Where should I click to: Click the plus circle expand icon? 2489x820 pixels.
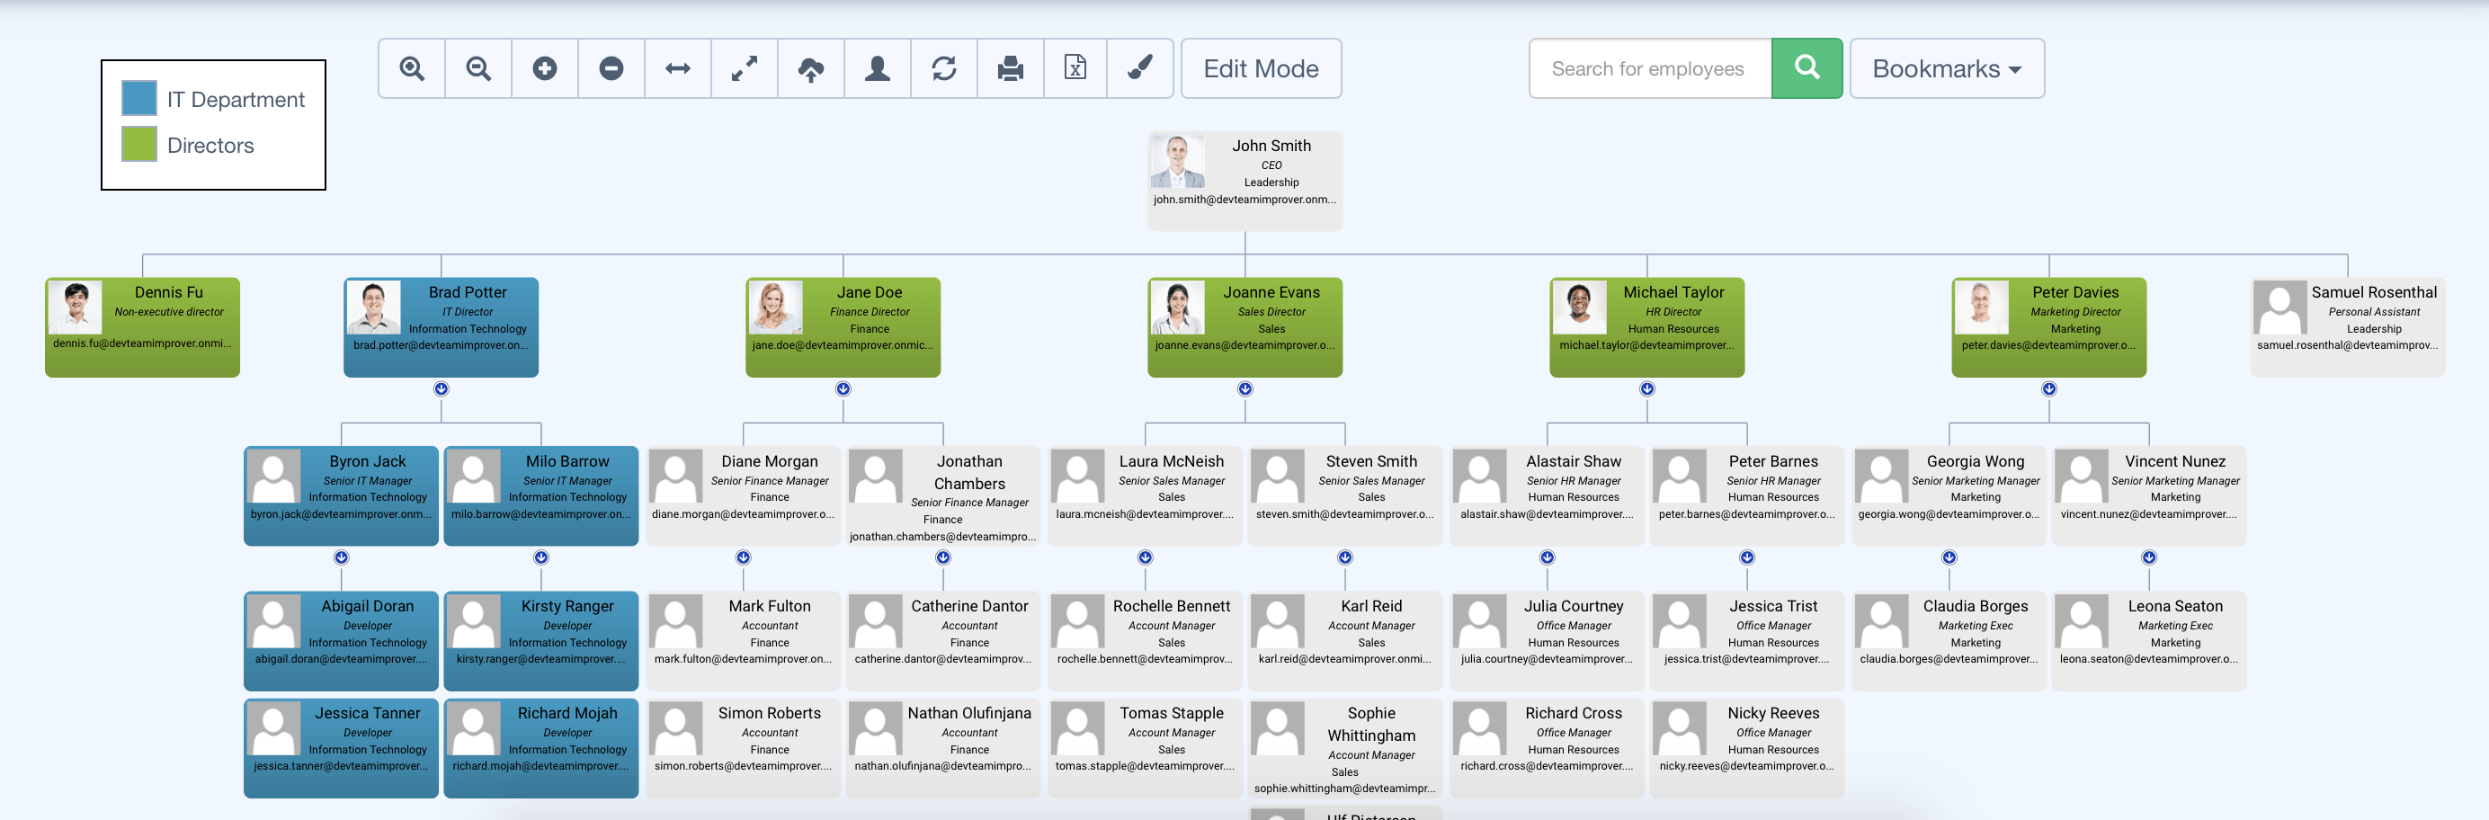pos(545,68)
